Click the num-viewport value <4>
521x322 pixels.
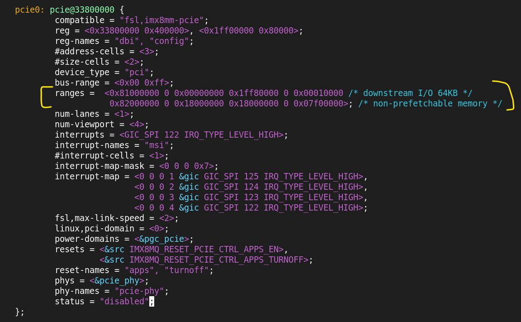[137, 125]
